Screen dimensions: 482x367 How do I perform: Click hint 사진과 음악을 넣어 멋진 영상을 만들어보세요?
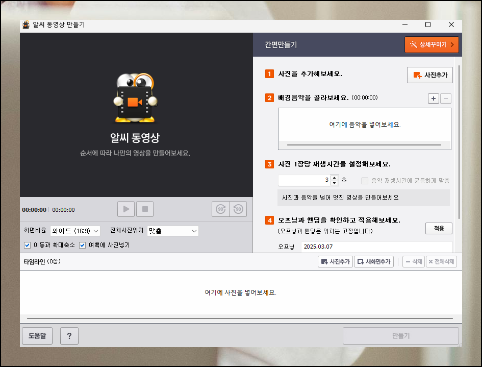point(340,198)
